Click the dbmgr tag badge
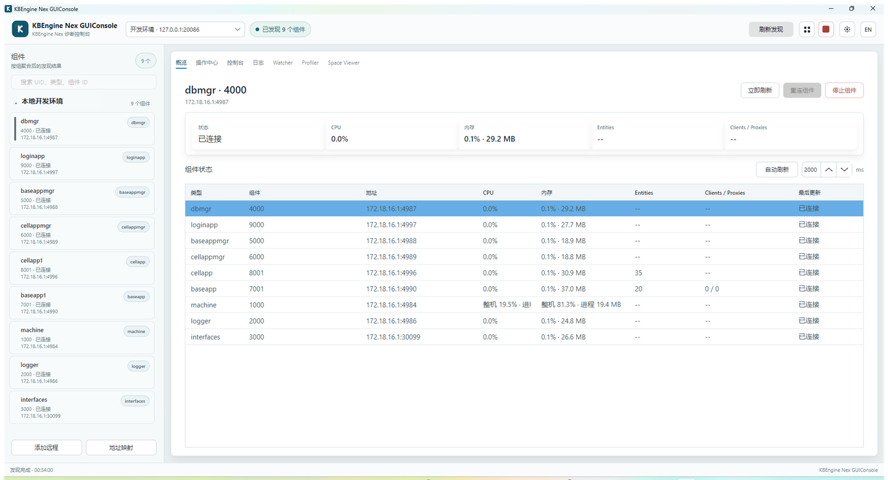Viewport: 888px width, 480px height. click(138, 122)
